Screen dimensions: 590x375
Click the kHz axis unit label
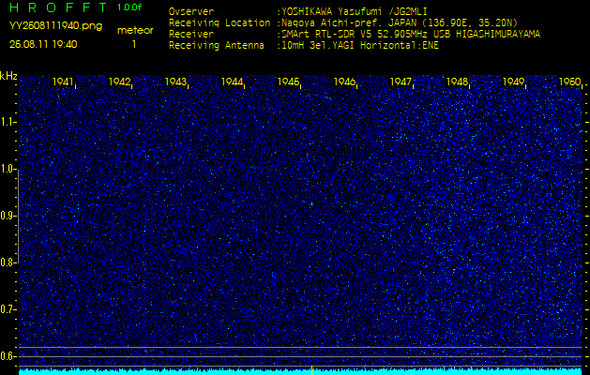click(8, 76)
